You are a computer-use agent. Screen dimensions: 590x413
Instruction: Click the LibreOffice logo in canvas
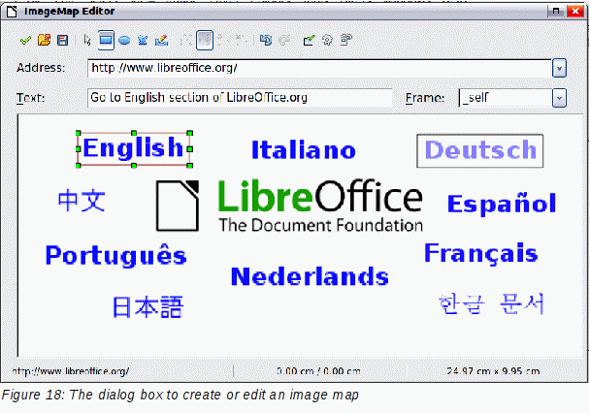pos(289,206)
